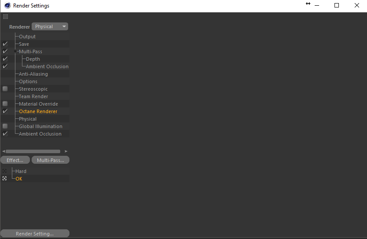The image size is (367, 239).
Task: Select the Anti-Aliasing settings entry
Action: pyautogui.click(x=33, y=74)
